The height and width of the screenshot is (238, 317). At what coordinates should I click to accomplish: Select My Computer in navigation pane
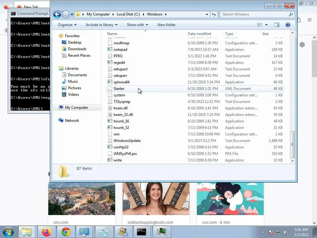tap(76, 108)
